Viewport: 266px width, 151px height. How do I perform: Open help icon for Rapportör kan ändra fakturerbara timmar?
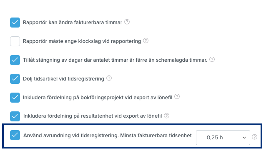[x=127, y=22]
